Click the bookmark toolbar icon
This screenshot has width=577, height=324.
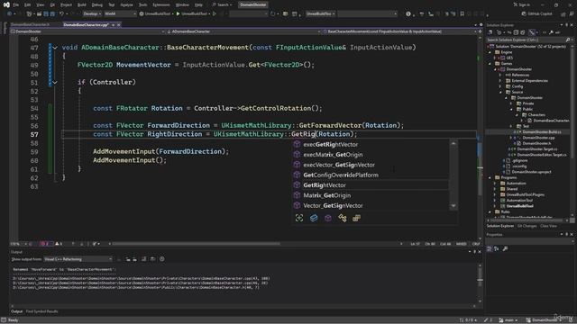click(462, 14)
